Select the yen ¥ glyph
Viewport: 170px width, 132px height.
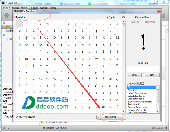[89, 65]
